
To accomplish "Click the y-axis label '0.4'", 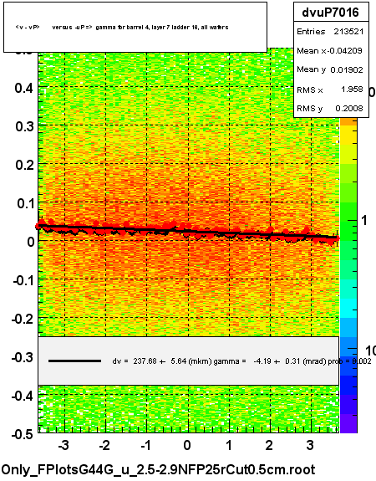I will pyautogui.click(x=24, y=88).
